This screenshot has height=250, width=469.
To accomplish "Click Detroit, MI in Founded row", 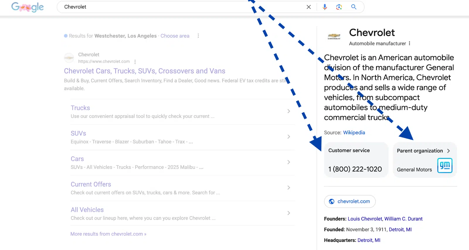I will pos(400,230).
